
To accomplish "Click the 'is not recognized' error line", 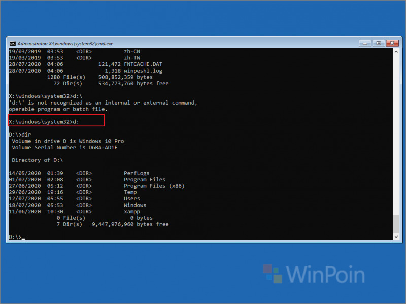I will pos(103,103).
